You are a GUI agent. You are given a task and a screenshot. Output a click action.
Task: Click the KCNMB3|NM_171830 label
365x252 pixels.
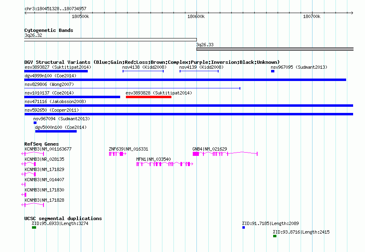(x=44, y=190)
